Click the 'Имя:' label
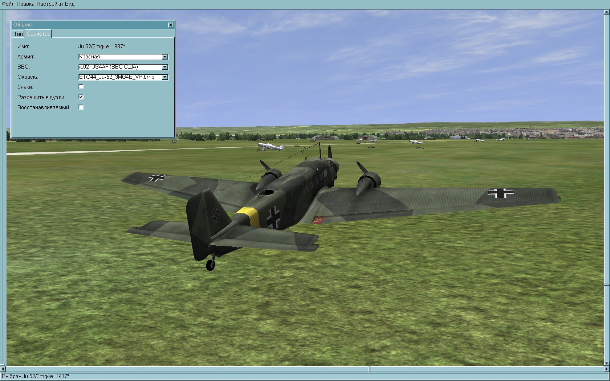 [x=23, y=46]
